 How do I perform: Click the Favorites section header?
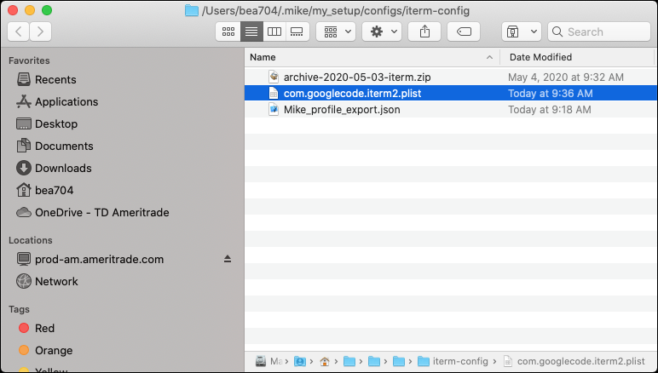[x=29, y=60]
